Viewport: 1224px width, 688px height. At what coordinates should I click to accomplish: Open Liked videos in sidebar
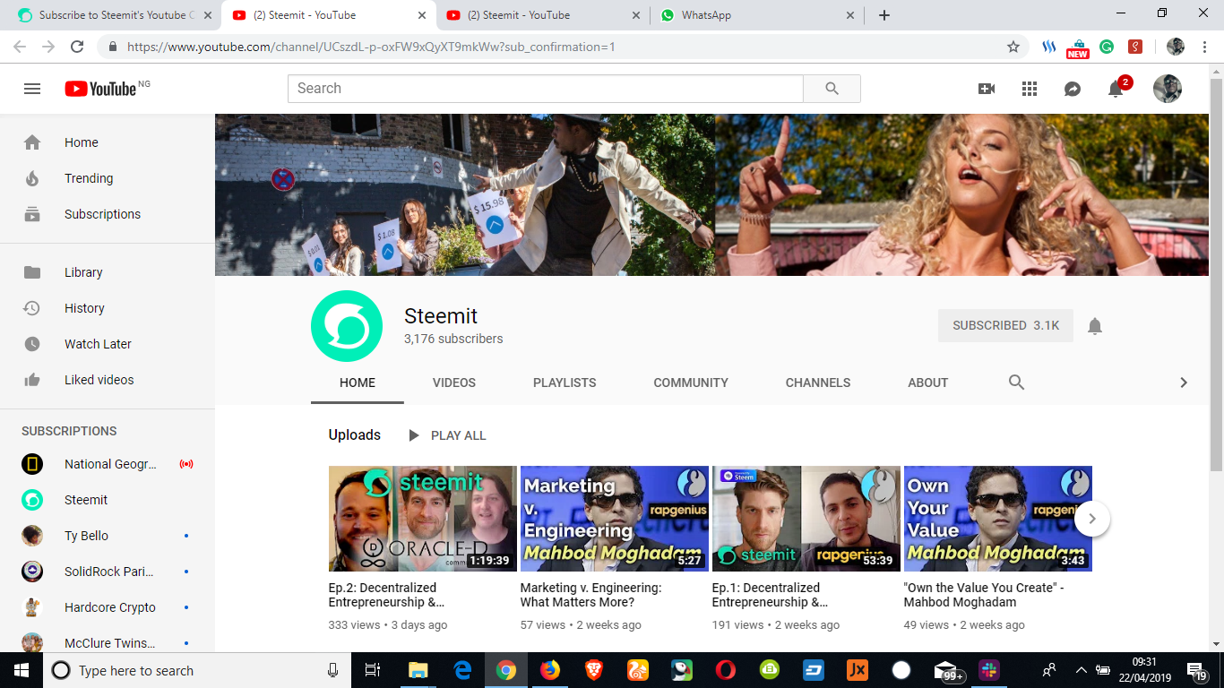108,380
